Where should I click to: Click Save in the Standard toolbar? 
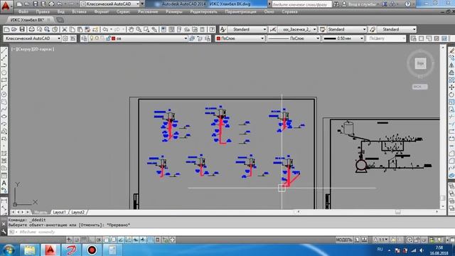click(22, 29)
